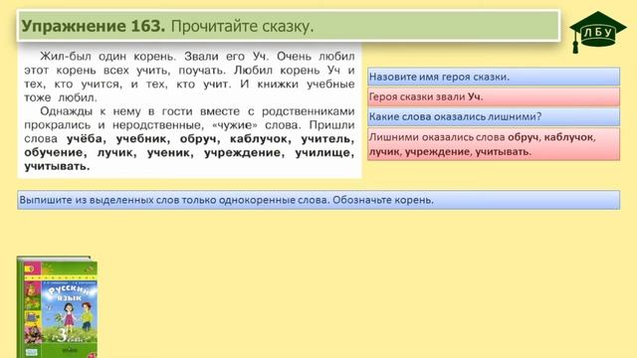Click the bold word "учёба" in story
Image resolution: width=637 pixels, height=358 pixels.
87,139
